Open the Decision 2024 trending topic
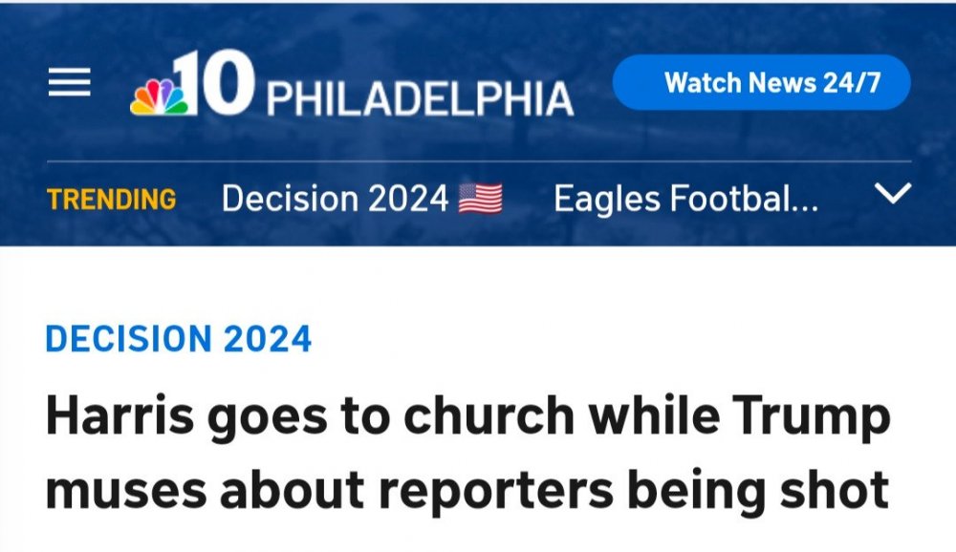 pyautogui.click(x=335, y=199)
